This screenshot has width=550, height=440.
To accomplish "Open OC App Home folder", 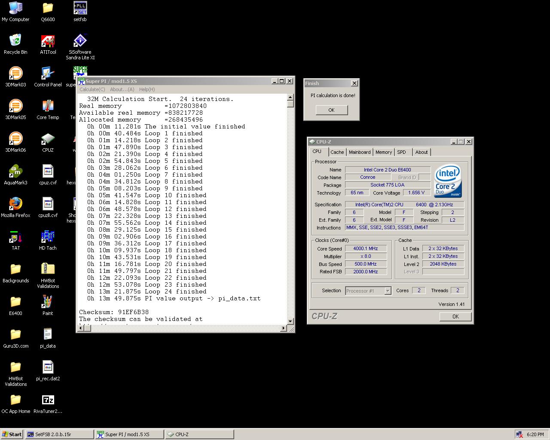I will pyautogui.click(x=15, y=403).
